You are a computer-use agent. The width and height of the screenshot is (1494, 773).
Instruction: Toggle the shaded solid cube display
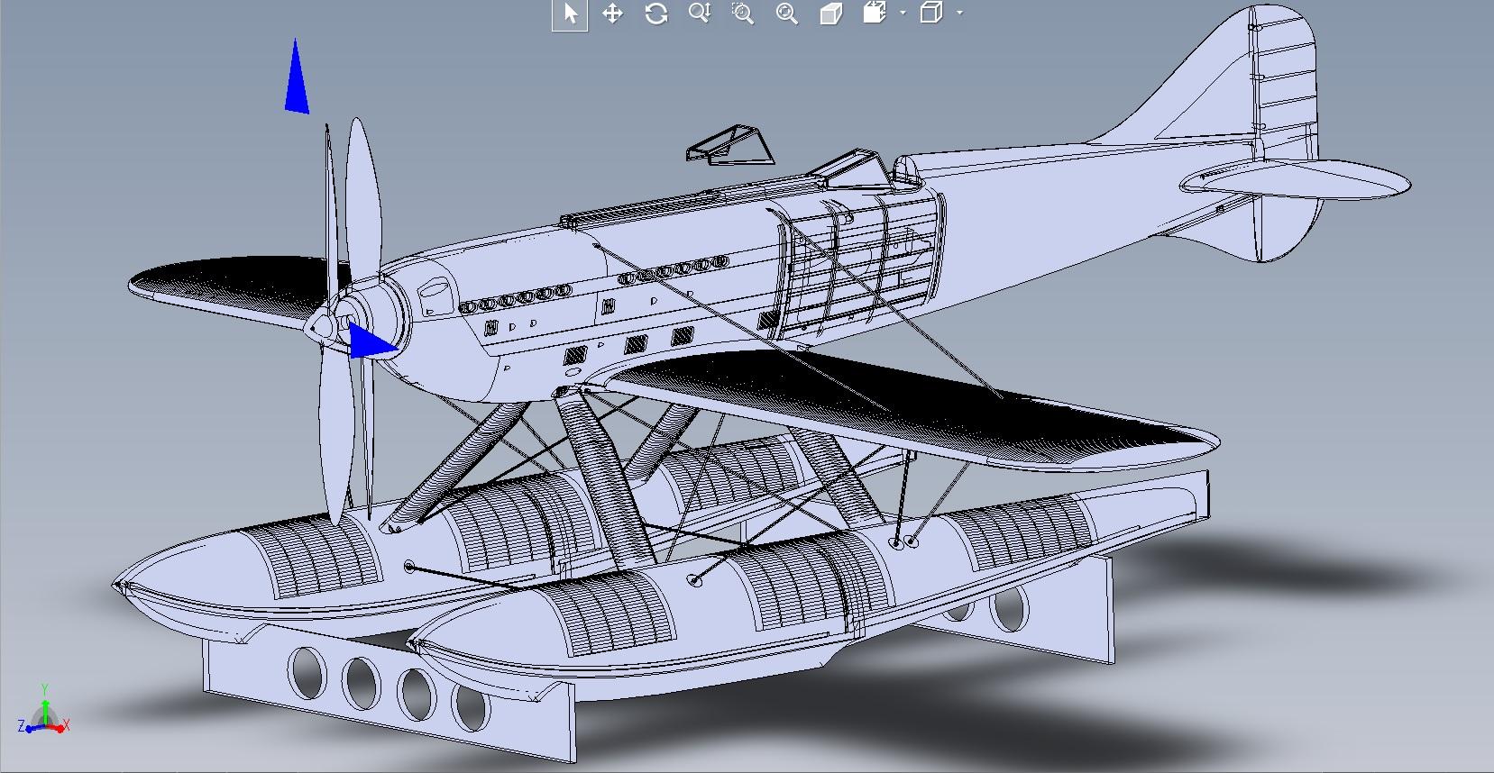coord(830,14)
